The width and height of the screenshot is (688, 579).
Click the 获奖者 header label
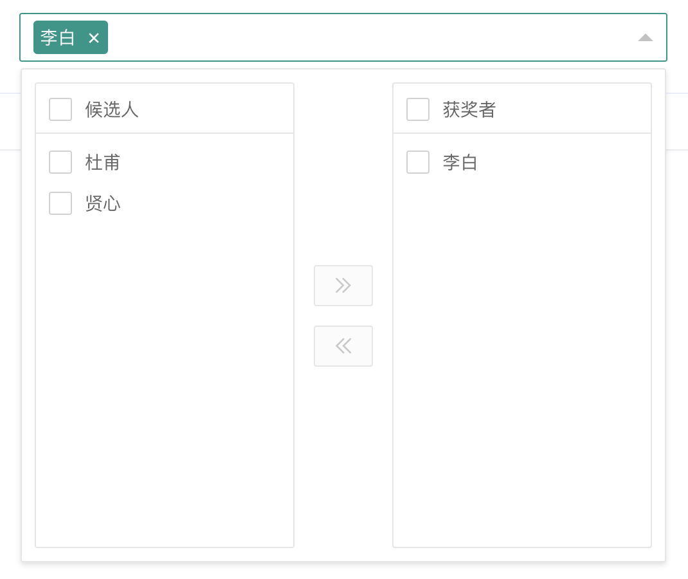coord(469,109)
